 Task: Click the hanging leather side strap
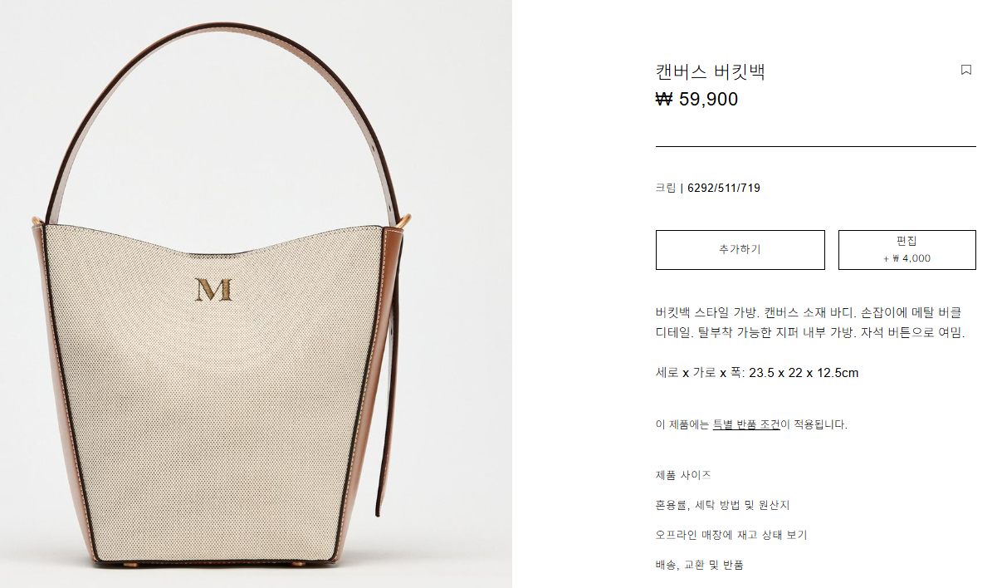point(392,374)
